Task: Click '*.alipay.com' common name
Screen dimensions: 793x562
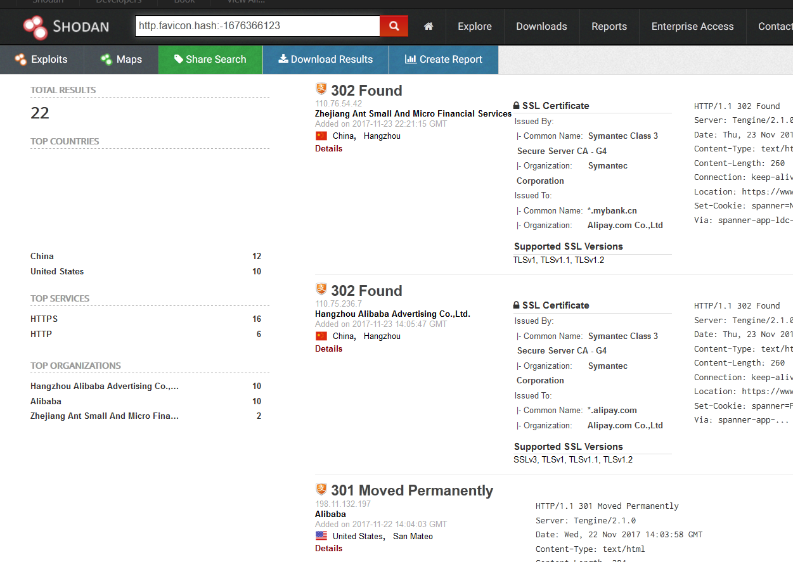Action: [612, 411]
